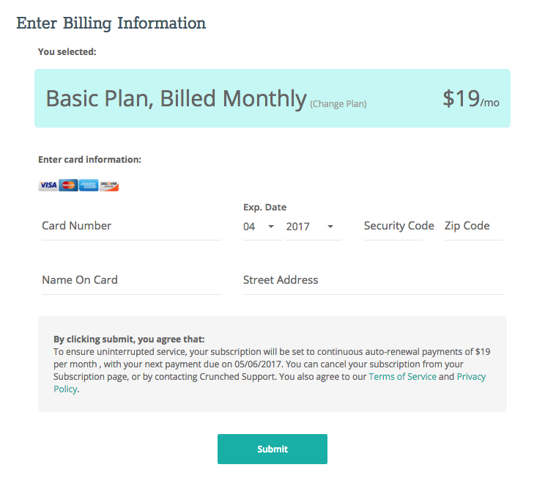Click the Change Plan link
The image size is (545, 492).
click(x=338, y=104)
